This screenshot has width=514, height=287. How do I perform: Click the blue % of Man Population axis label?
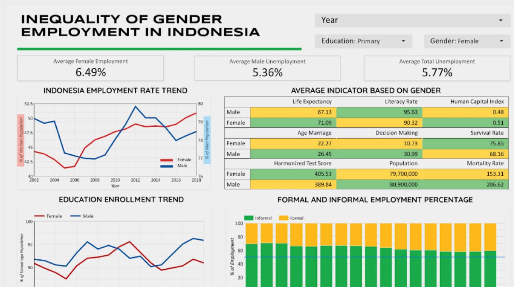point(207,140)
